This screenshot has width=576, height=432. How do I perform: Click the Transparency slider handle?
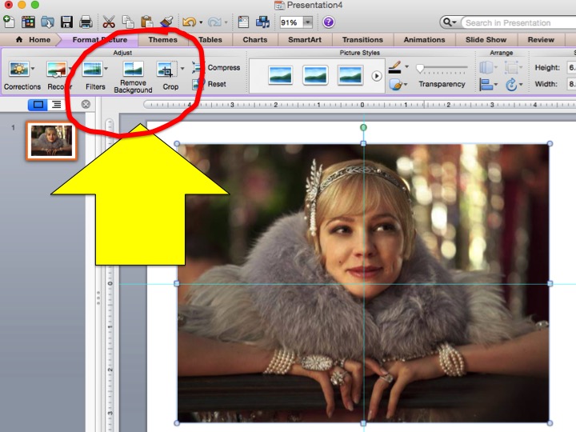[x=420, y=69]
